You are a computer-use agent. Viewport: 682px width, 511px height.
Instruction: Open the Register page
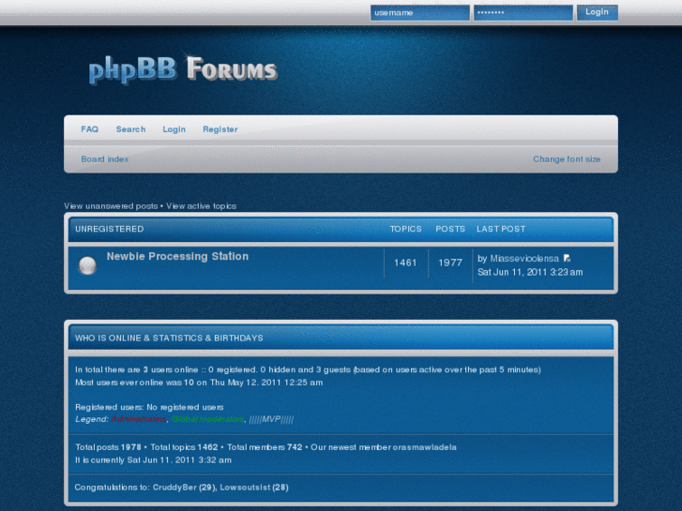click(x=220, y=129)
